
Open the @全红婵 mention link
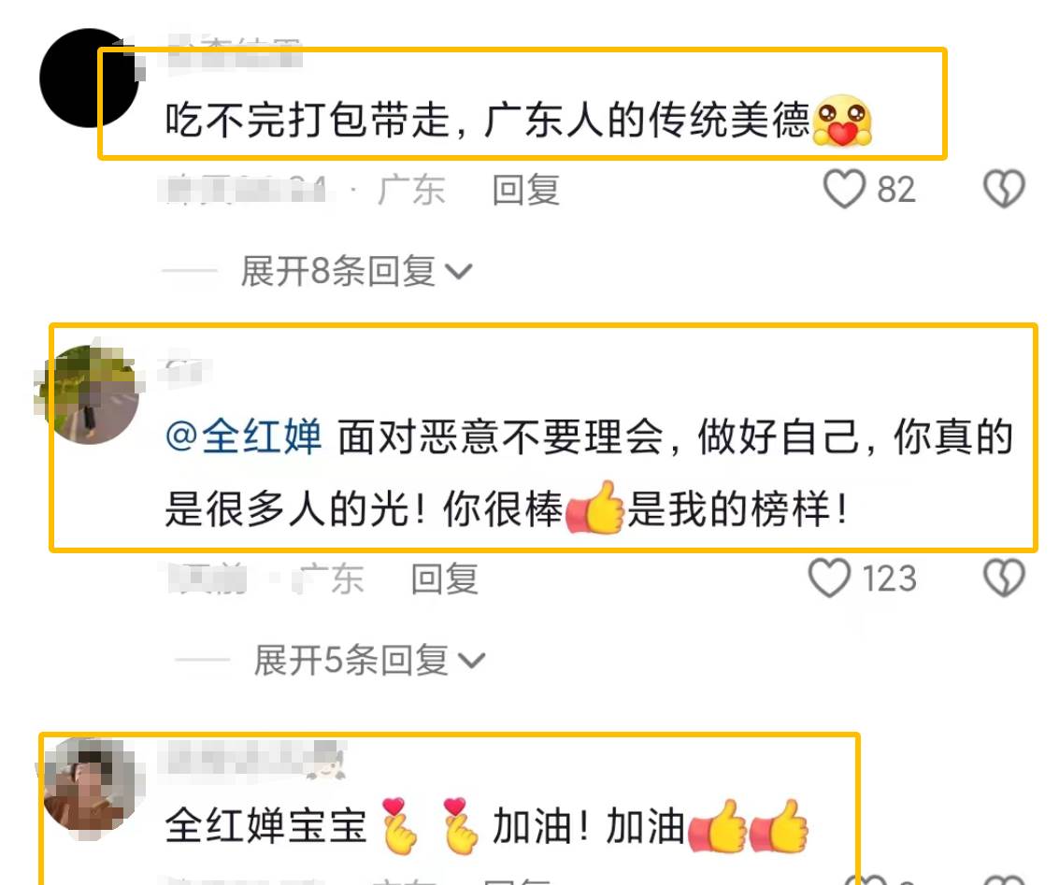pyautogui.click(x=244, y=436)
